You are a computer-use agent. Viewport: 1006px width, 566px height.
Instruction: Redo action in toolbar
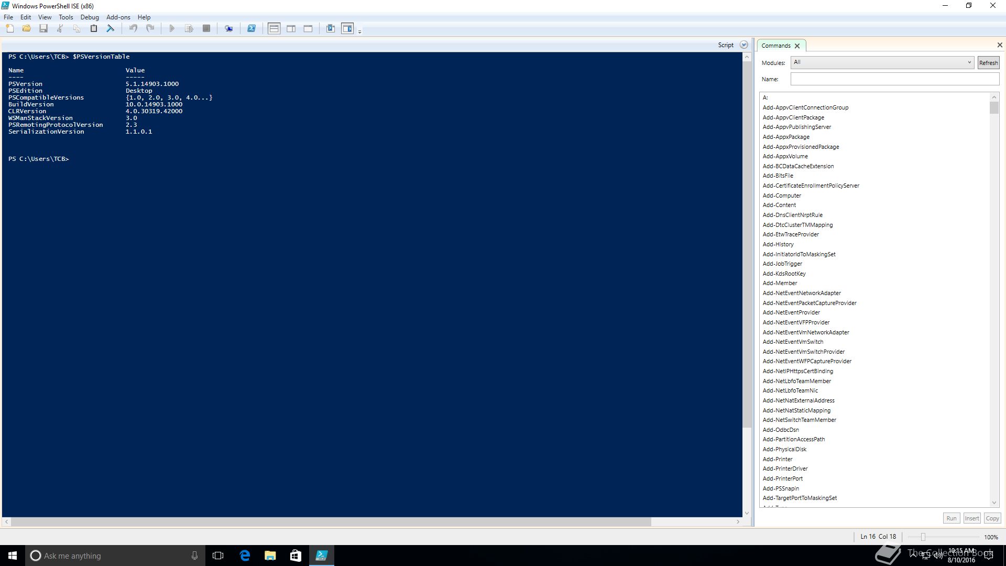(150, 28)
